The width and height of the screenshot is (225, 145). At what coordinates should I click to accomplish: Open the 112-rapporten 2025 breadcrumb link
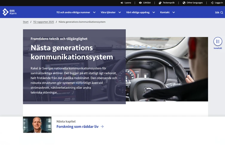44,22
